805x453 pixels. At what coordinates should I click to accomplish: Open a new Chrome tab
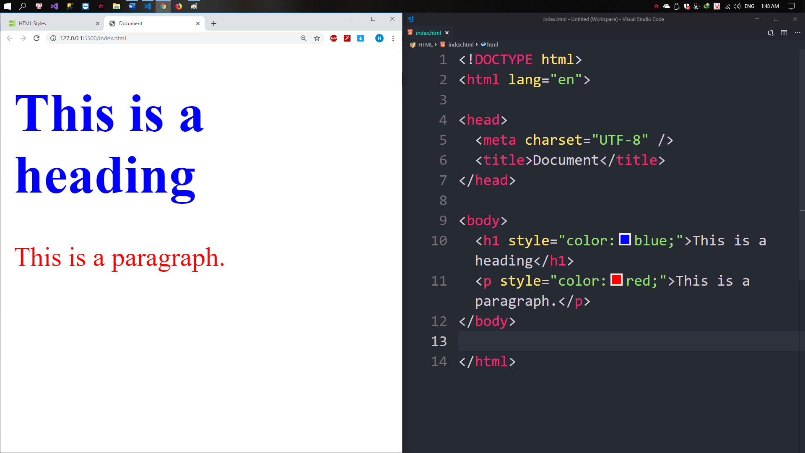(214, 23)
